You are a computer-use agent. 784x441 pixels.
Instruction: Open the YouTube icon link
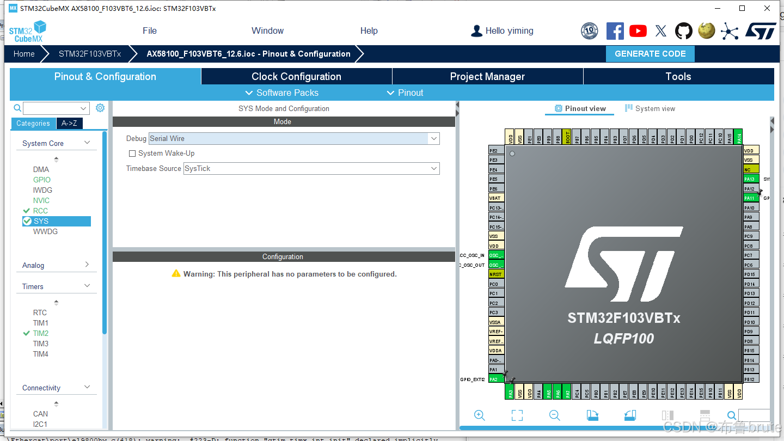click(638, 31)
